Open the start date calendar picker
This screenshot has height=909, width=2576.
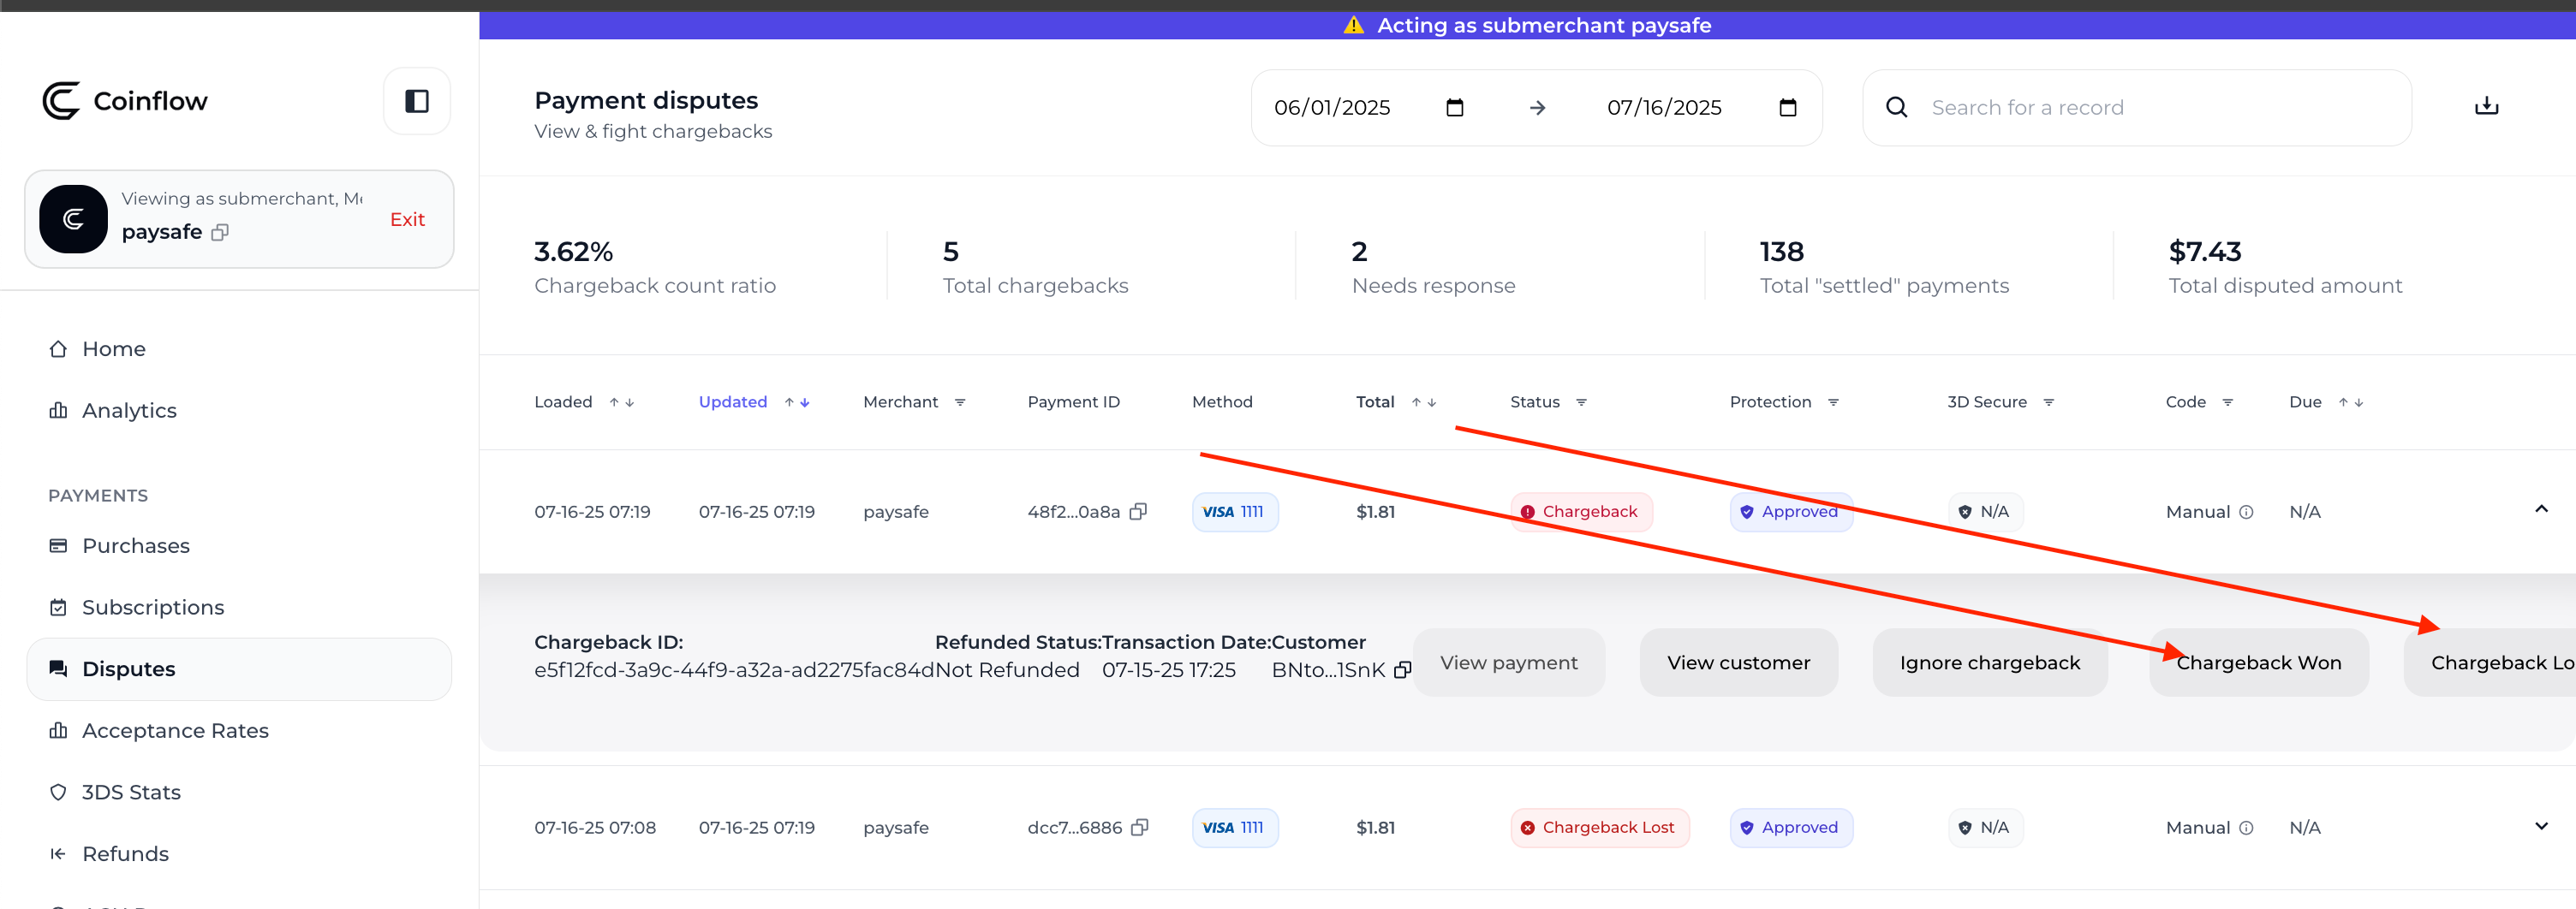coord(1456,107)
